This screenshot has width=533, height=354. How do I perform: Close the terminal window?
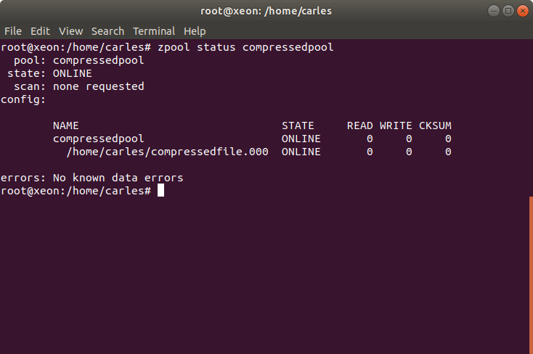tap(523, 11)
